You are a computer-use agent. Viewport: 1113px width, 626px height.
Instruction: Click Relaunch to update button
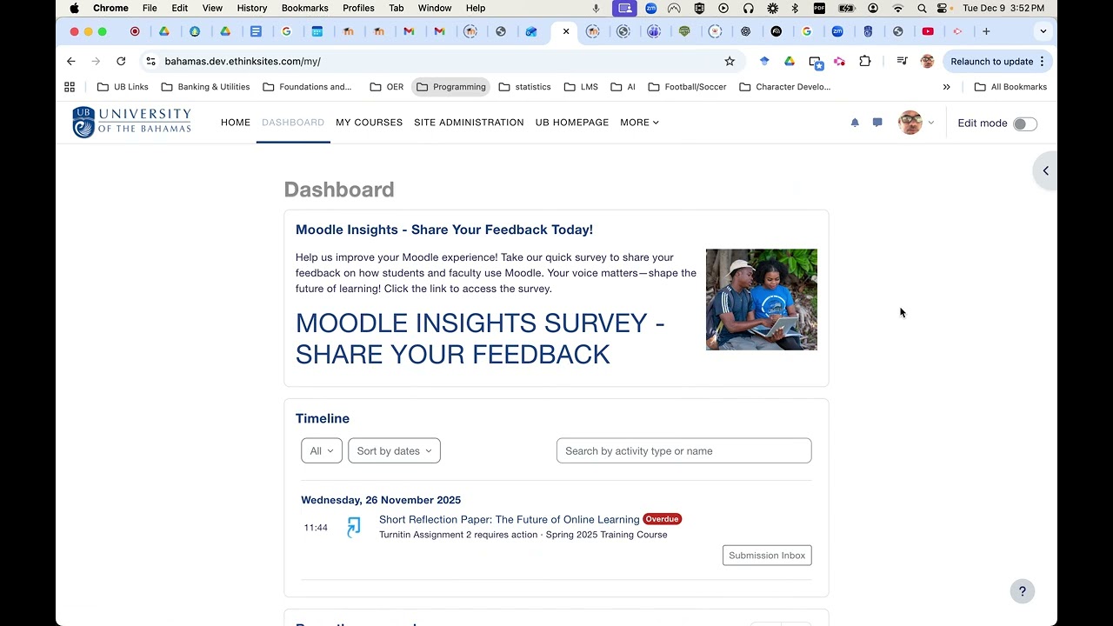(x=997, y=62)
